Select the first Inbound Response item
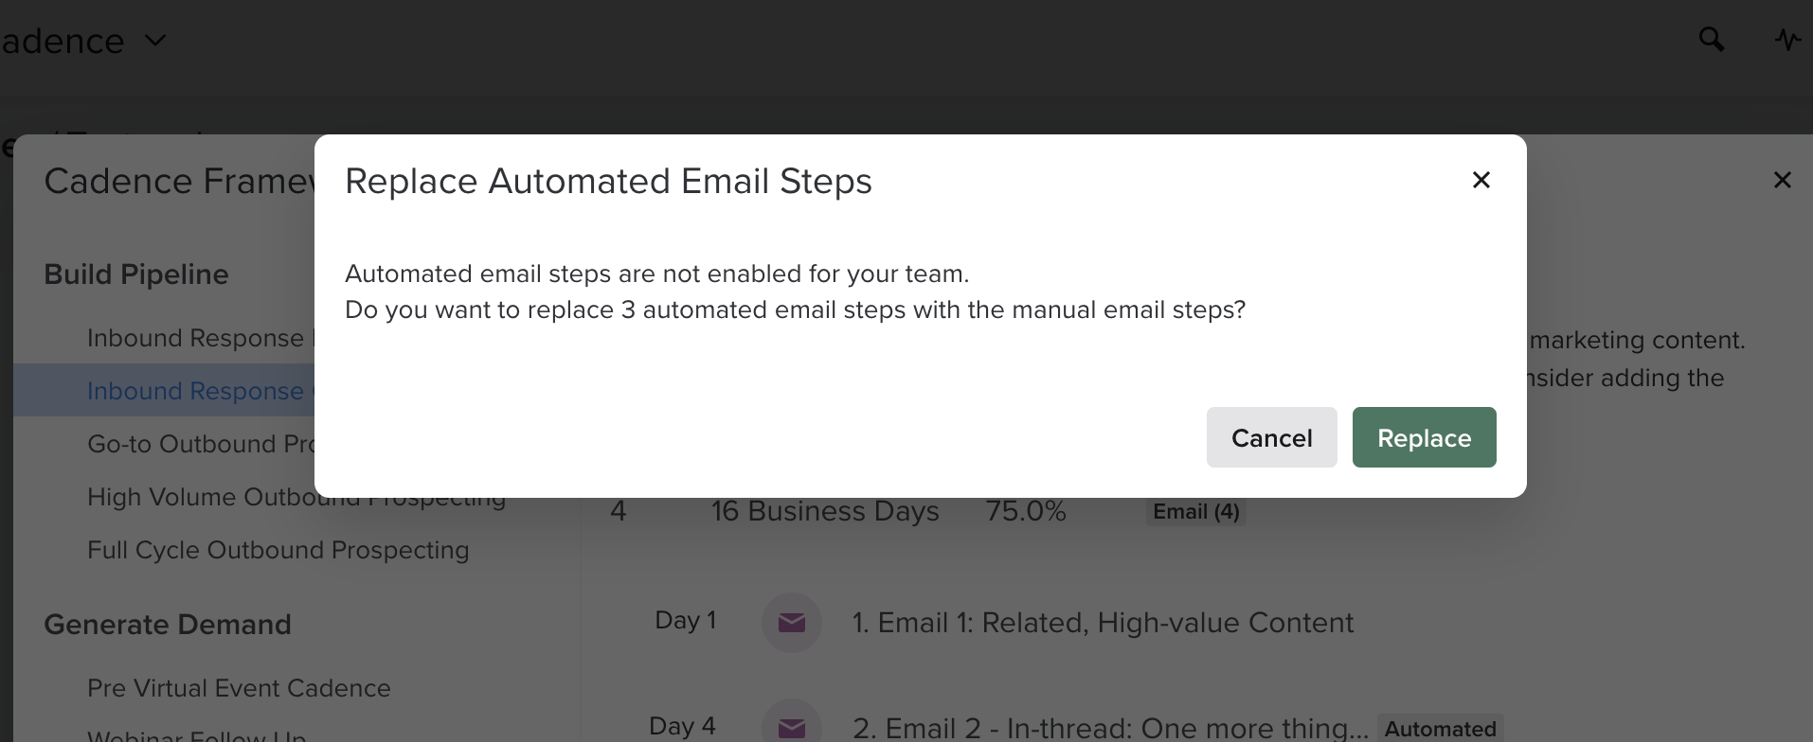The width and height of the screenshot is (1813, 742). coord(194,338)
